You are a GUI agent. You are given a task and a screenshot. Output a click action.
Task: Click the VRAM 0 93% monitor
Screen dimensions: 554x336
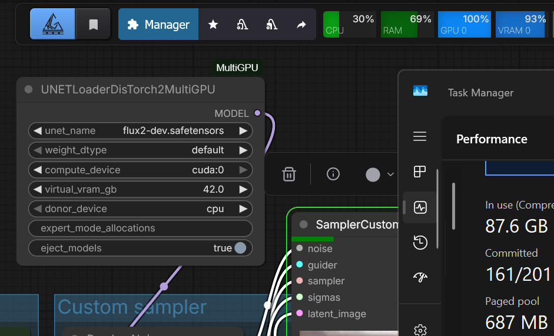coord(522,24)
